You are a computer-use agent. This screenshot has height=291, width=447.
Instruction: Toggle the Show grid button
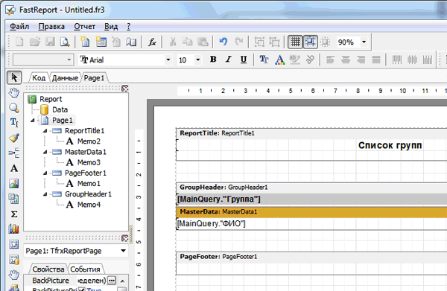pos(295,42)
